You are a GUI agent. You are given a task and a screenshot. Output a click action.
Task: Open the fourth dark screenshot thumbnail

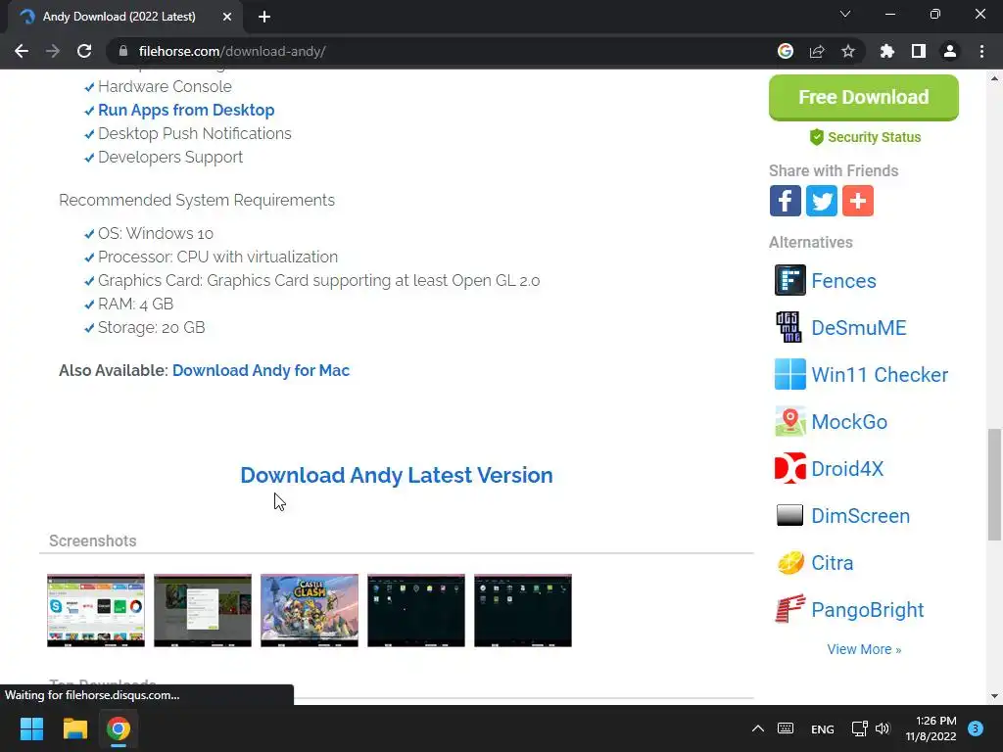click(416, 610)
